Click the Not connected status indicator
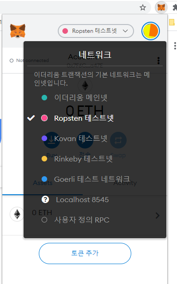The width and height of the screenshot is (177, 284). click(x=29, y=61)
